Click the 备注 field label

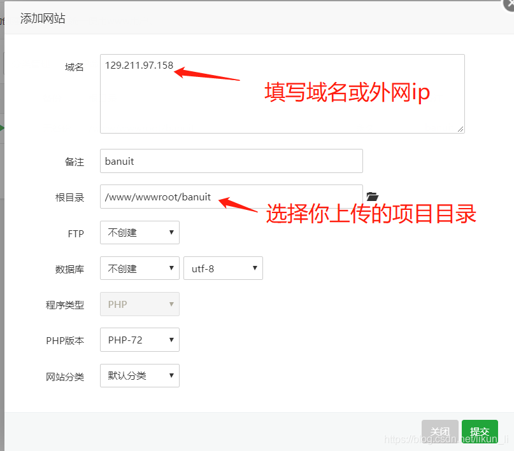[75, 162]
